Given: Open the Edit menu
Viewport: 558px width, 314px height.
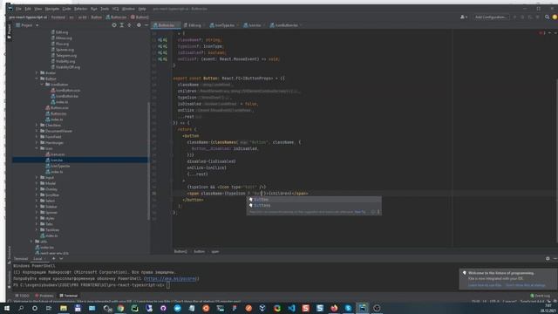Looking at the screenshot, I should (28, 9).
